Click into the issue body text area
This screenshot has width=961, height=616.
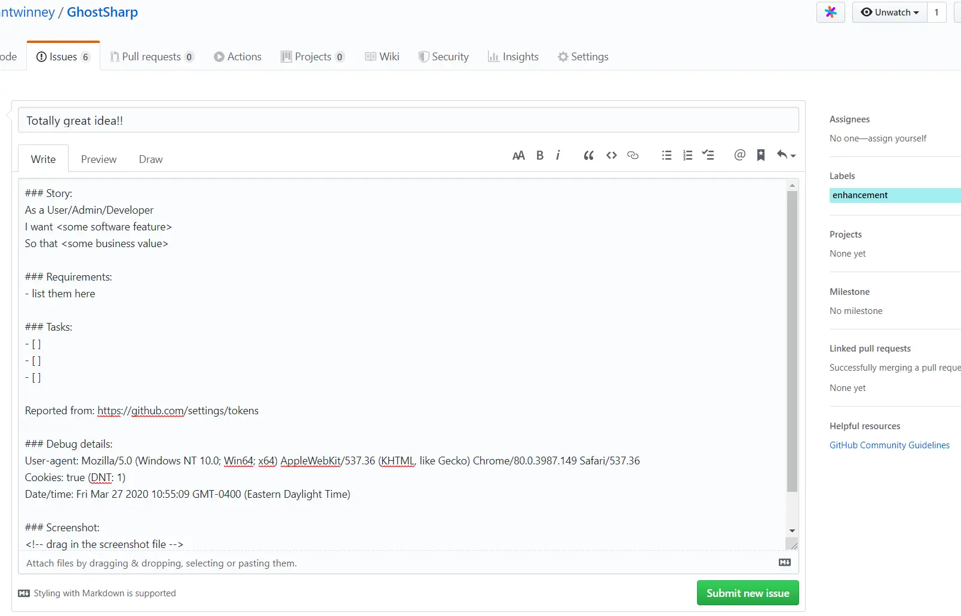(x=402, y=364)
